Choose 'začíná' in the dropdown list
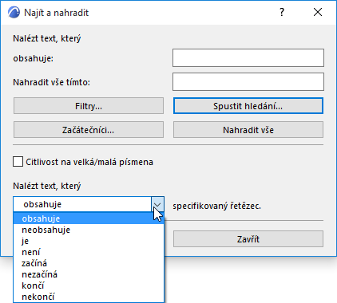Screen dimensions: 337x303 click(x=89, y=263)
